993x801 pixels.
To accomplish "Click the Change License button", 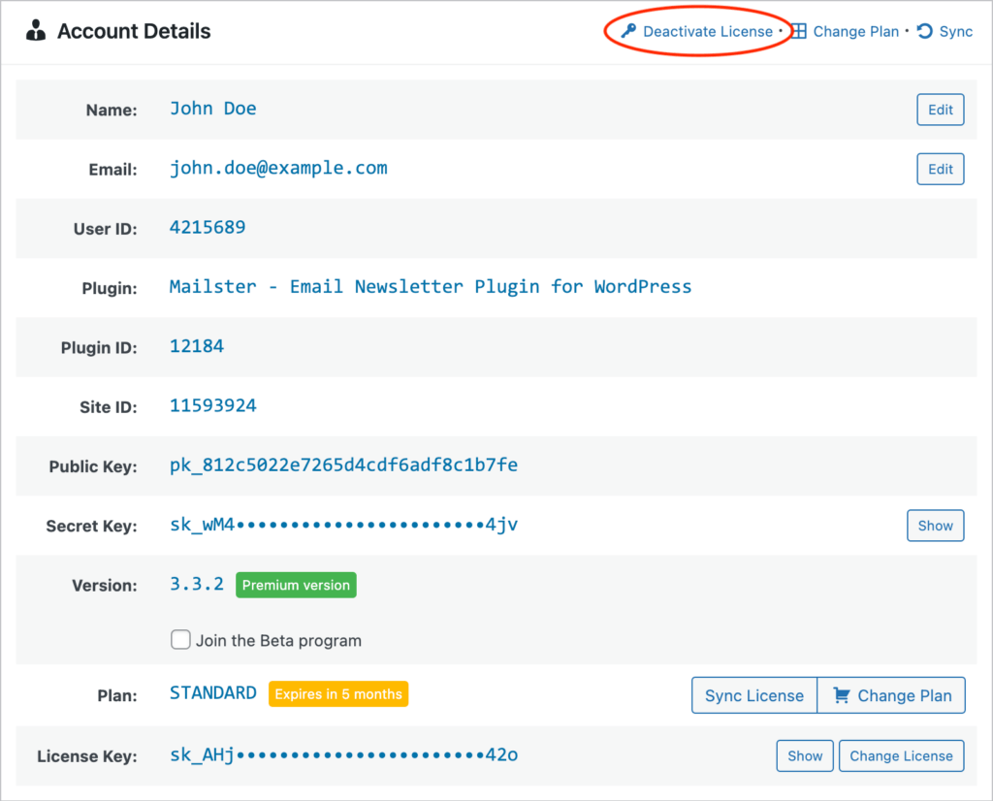I will [x=901, y=756].
